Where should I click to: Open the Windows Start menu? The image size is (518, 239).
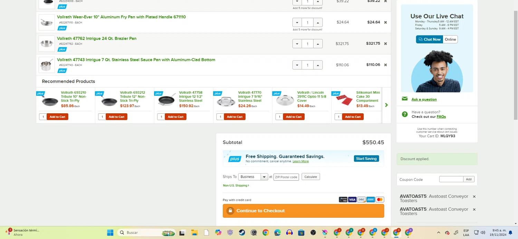click(x=110, y=232)
